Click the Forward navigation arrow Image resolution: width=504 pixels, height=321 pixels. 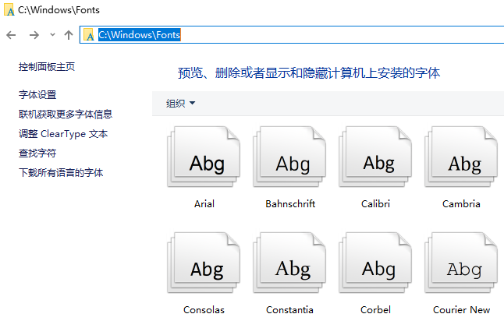click(x=34, y=35)
